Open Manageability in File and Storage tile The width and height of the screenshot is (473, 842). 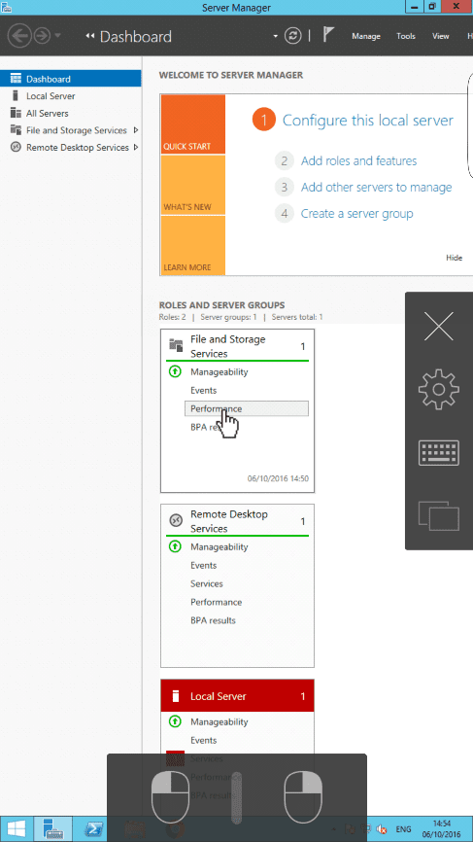coord(219,371)
